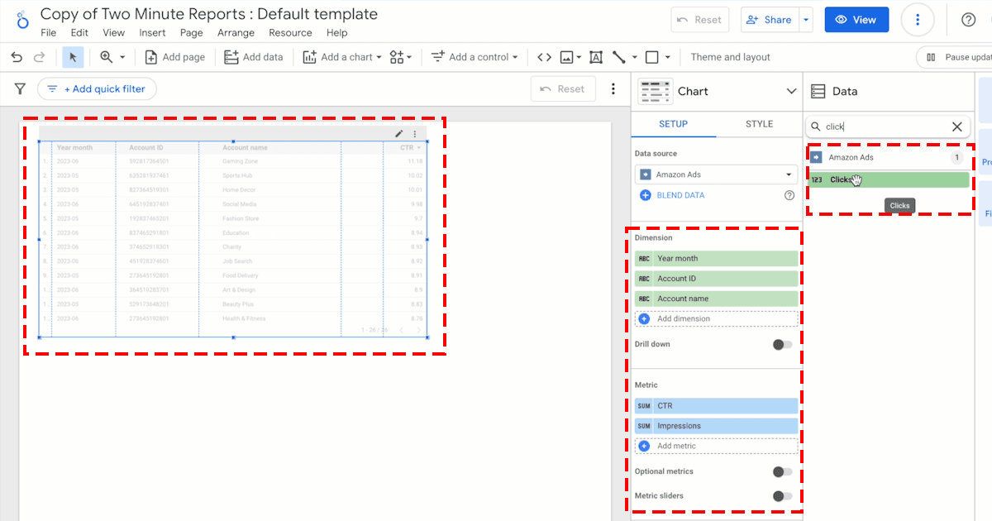992x521 pixels.
Task: Switch to the STYLE tab
Action: 759,124
